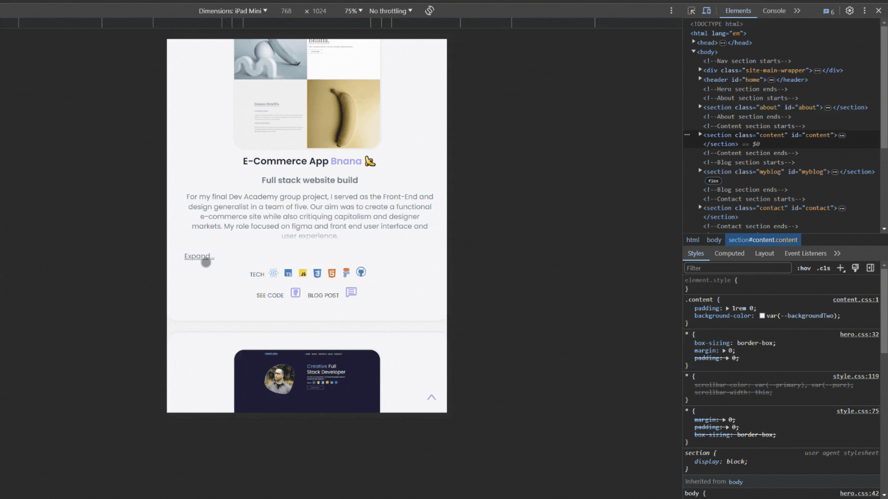Open DevTools settings gear

click(850, 11)
